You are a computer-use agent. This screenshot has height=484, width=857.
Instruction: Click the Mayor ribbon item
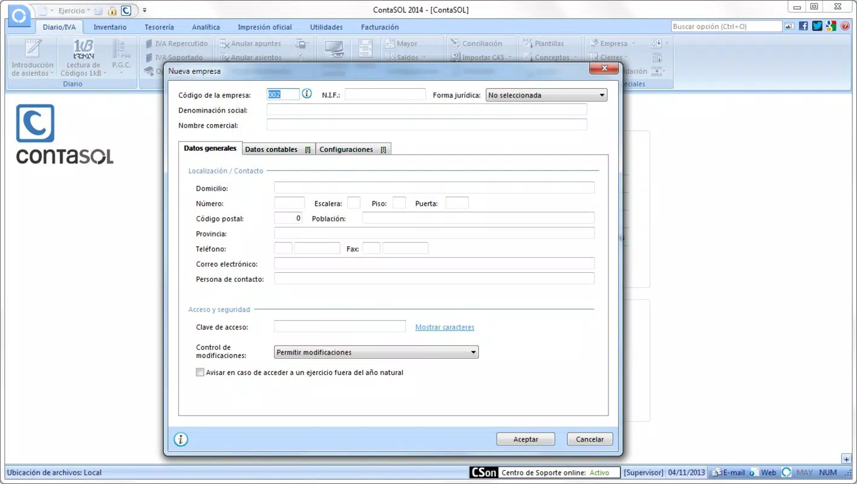pyautogui.click(x=401, y=44)
